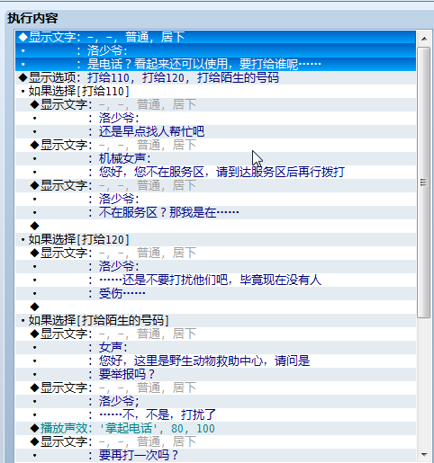Click the scrollbar up arrow
This screenshot has width=434, height=463.
tap(424, 39)
